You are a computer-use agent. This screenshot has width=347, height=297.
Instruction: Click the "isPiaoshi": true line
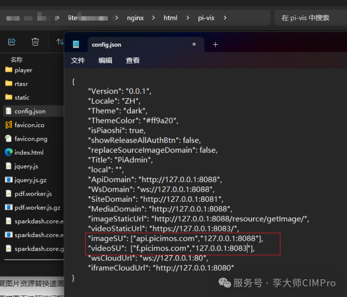[117, 130]
